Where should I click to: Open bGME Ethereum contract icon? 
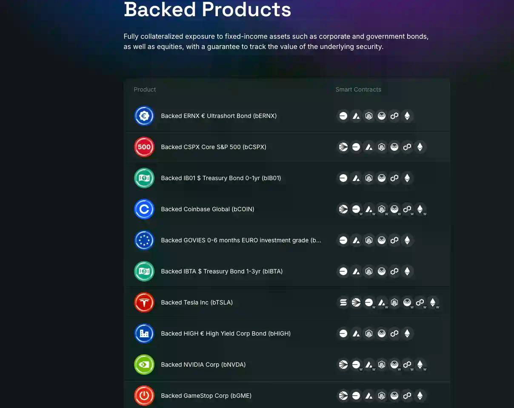420,396
